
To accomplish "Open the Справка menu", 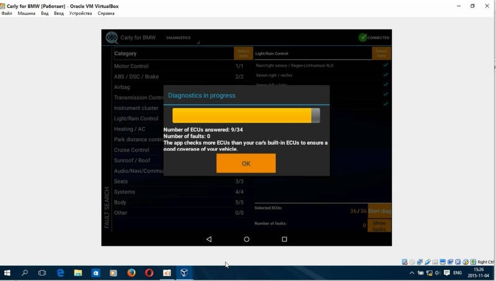I will pos(107,13).
